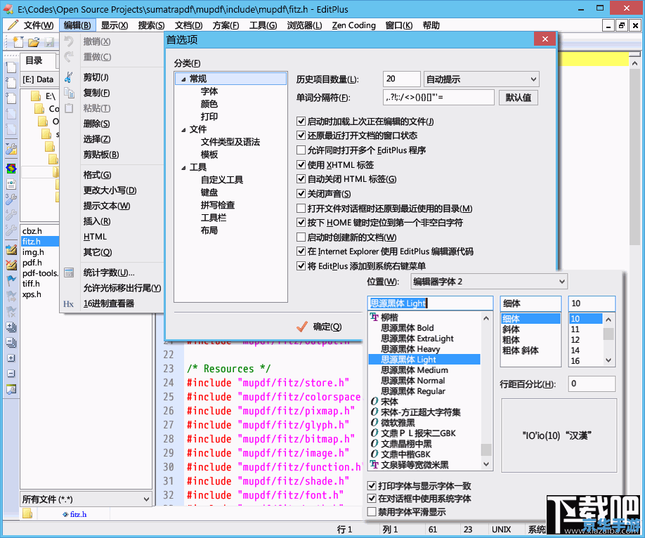Click the calculator icon beside word count

click(69, 273)
